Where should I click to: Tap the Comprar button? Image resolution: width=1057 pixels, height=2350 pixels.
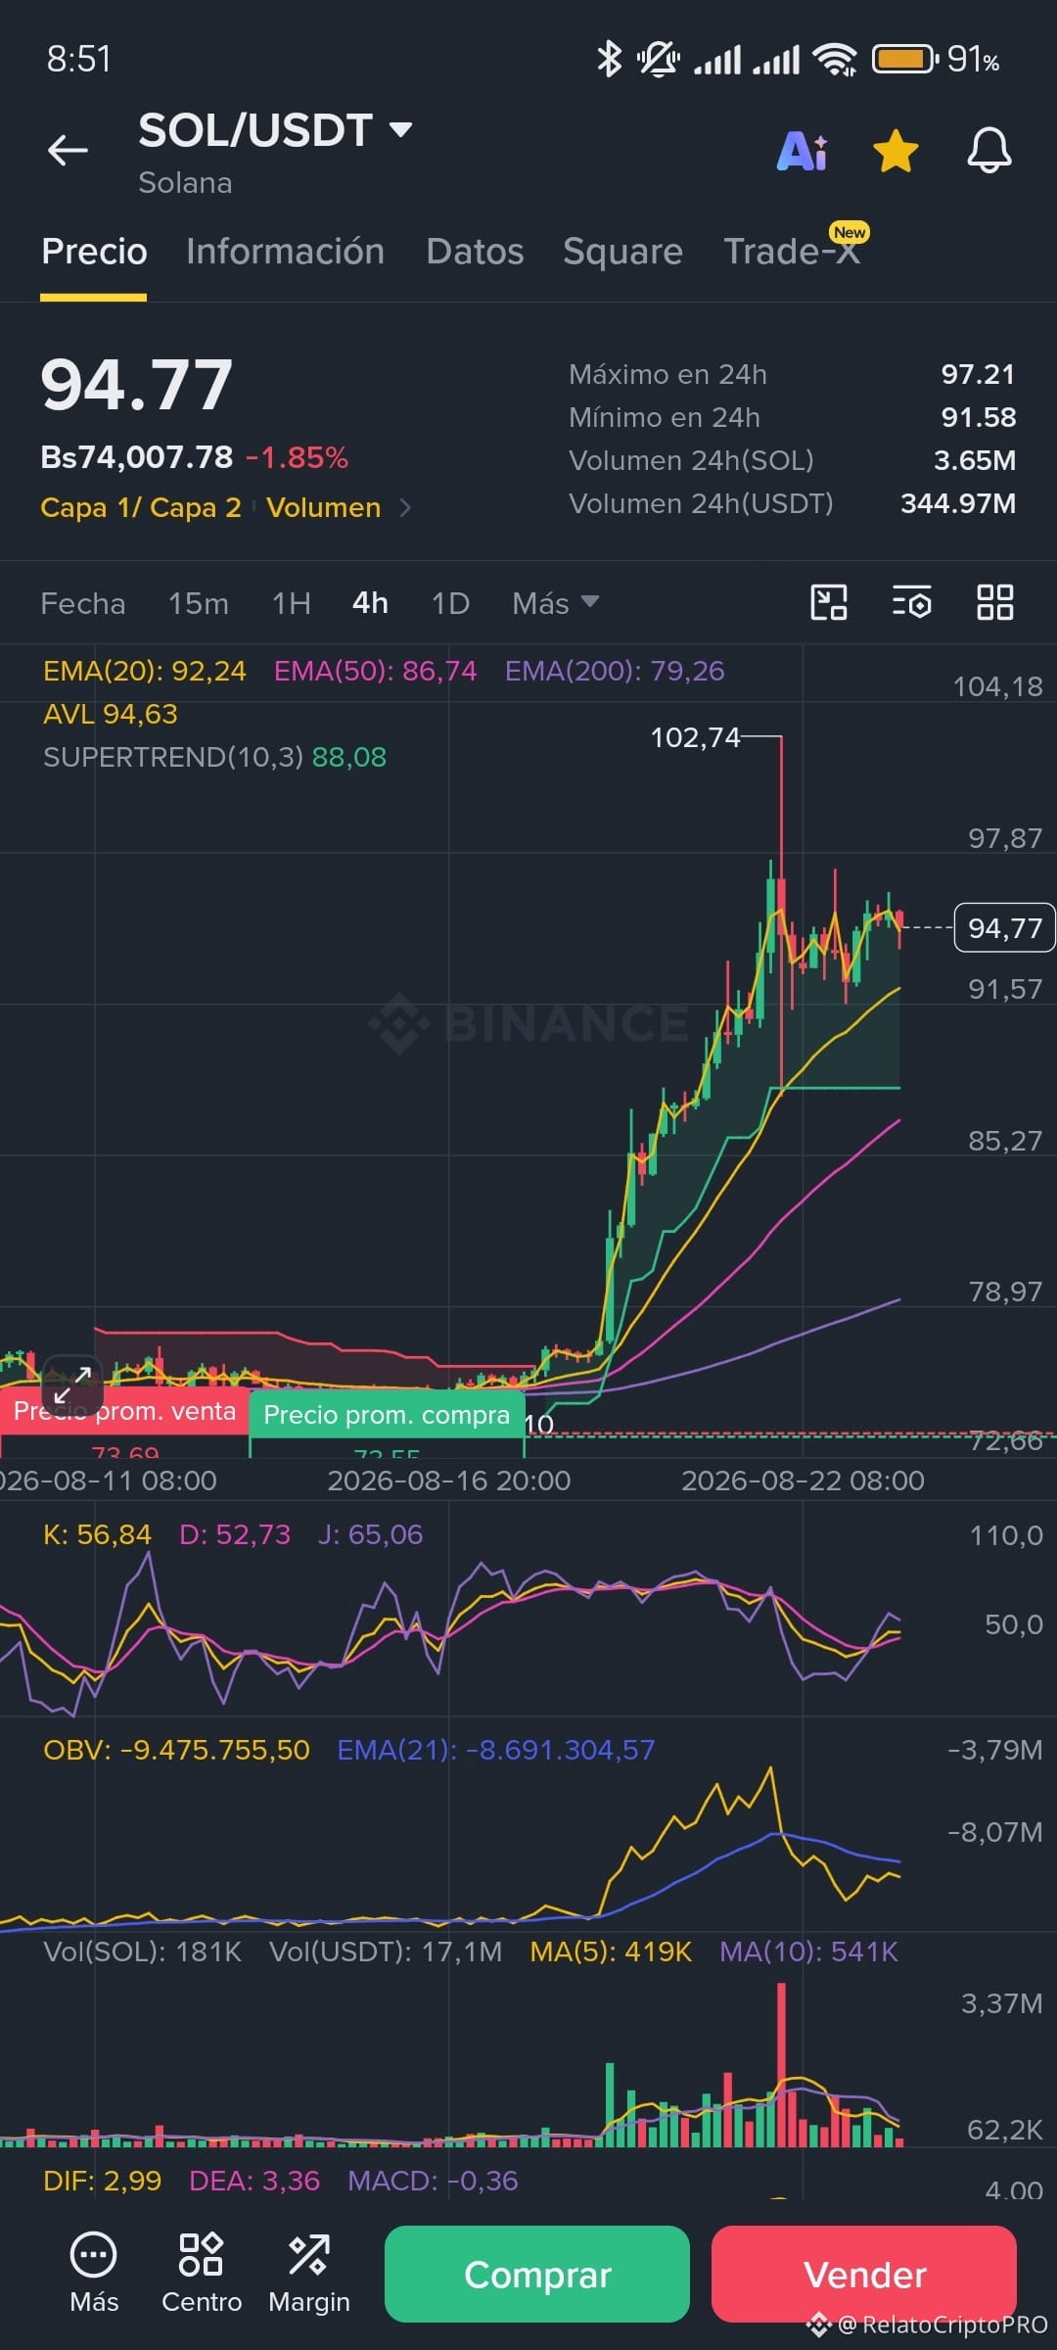(x=537, y=2274)
